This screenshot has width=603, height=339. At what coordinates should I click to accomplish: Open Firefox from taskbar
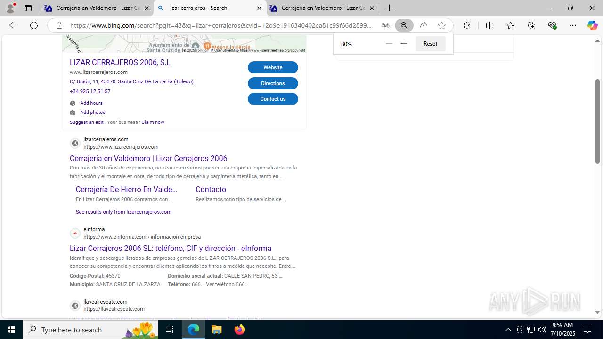click(239, 330)
